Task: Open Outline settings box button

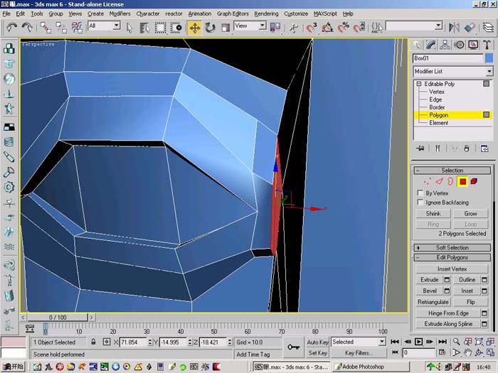Action: pos(484,280)
